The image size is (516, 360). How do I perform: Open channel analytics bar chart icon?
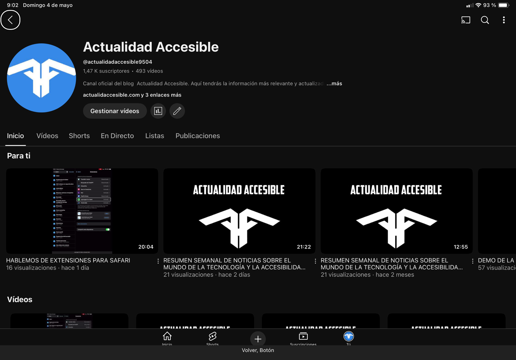pyautogui.click(x=158, y=111)
